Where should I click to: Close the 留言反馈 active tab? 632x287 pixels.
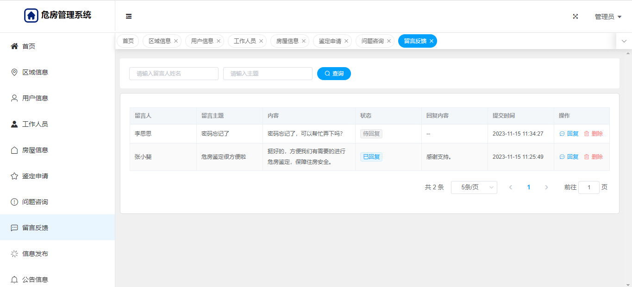[x=432, y=41]
